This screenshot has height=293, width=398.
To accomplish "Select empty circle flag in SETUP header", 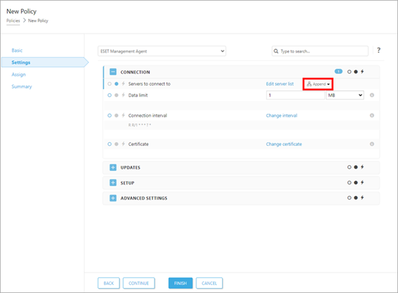I will 349,183.
